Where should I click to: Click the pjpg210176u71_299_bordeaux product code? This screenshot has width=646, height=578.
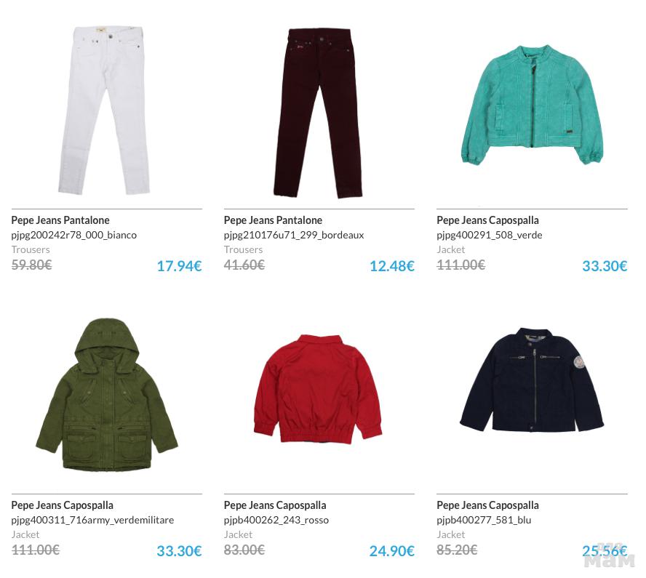(294, 235)
